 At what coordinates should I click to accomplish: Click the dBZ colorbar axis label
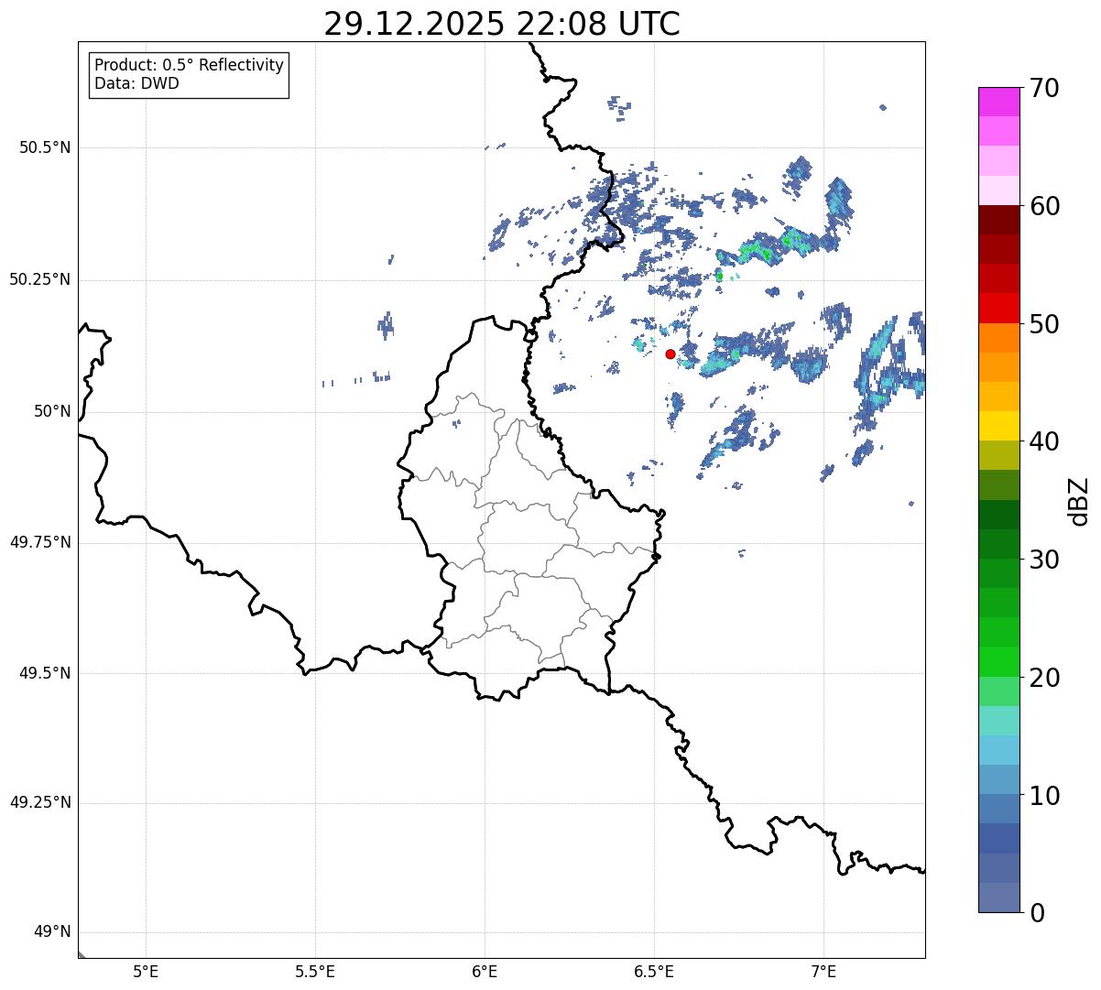tap(1079, 500)
